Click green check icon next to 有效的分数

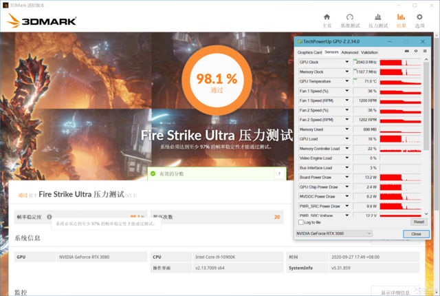[153, 173]
